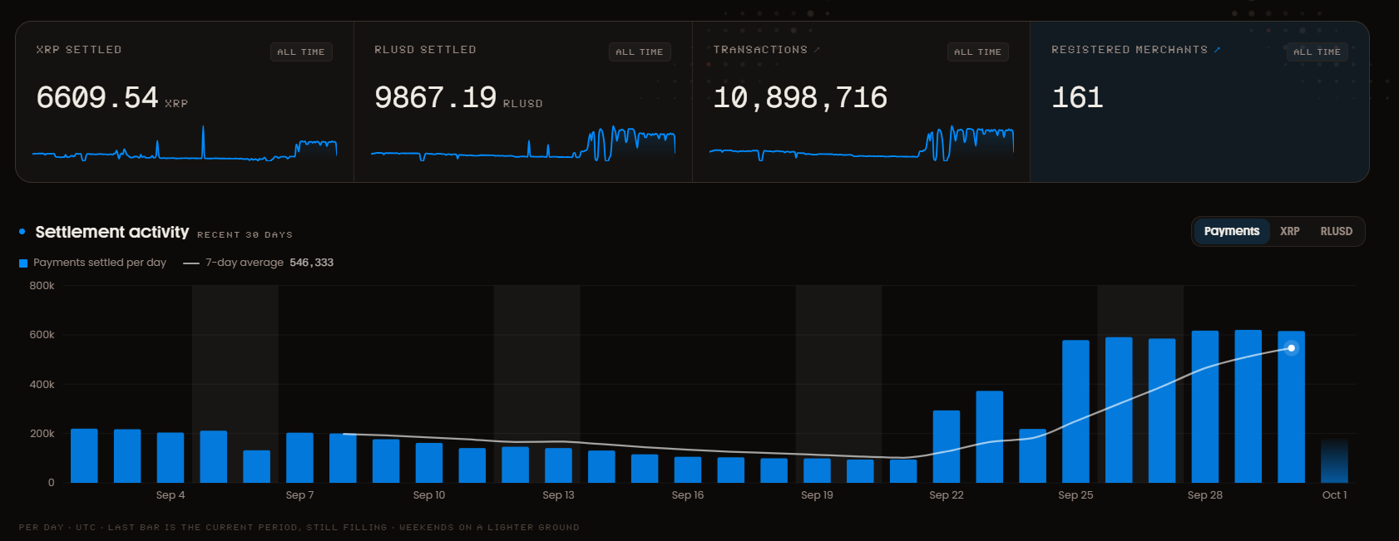The width and height of the screenshot is (1399, 541).
Task: Click the partially filled Oct 1 bar
Action: [1334, 460]
